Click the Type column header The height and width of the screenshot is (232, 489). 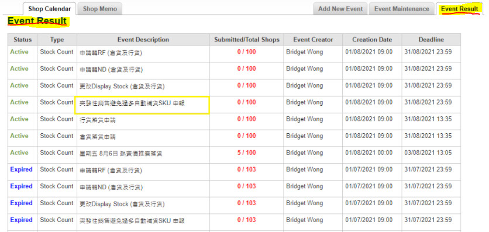57,40
